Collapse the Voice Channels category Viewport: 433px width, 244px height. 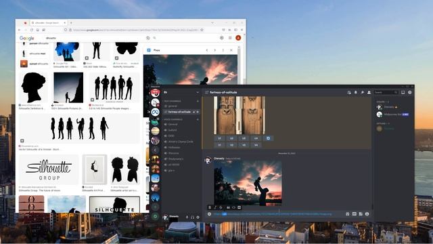click(173, 119)
